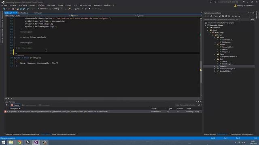
Task: Click the notifications flag icon in title bar
Action: coord(215,2)
